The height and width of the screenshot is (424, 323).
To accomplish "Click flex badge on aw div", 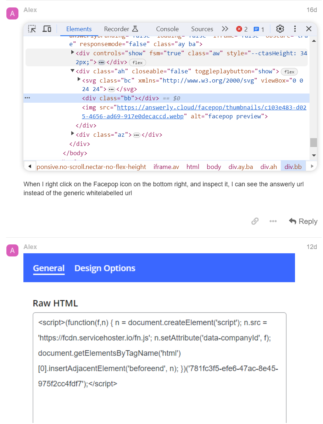I will coord(138,63).
